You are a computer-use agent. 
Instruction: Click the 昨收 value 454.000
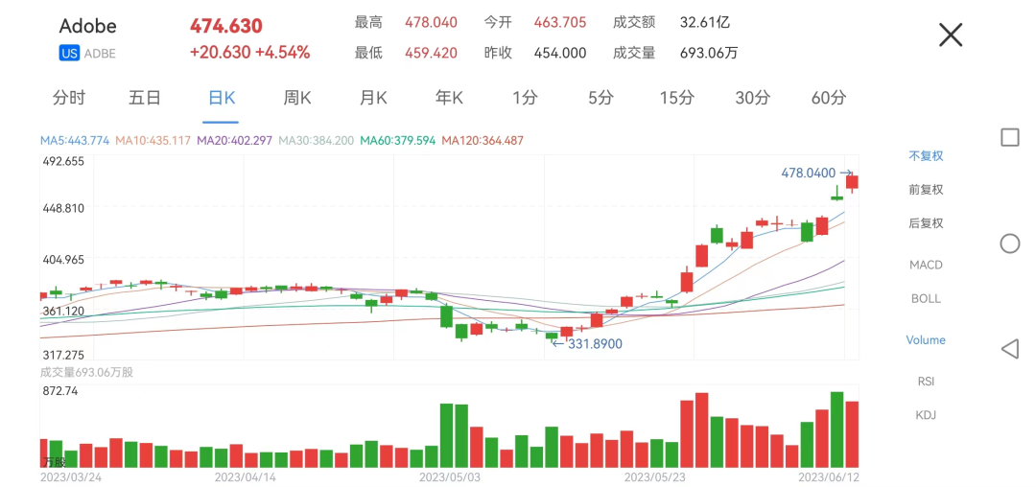coord(559,53)
